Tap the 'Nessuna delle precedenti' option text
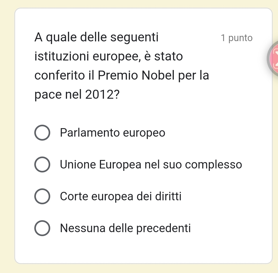The image size is (278, 273). 125,228
